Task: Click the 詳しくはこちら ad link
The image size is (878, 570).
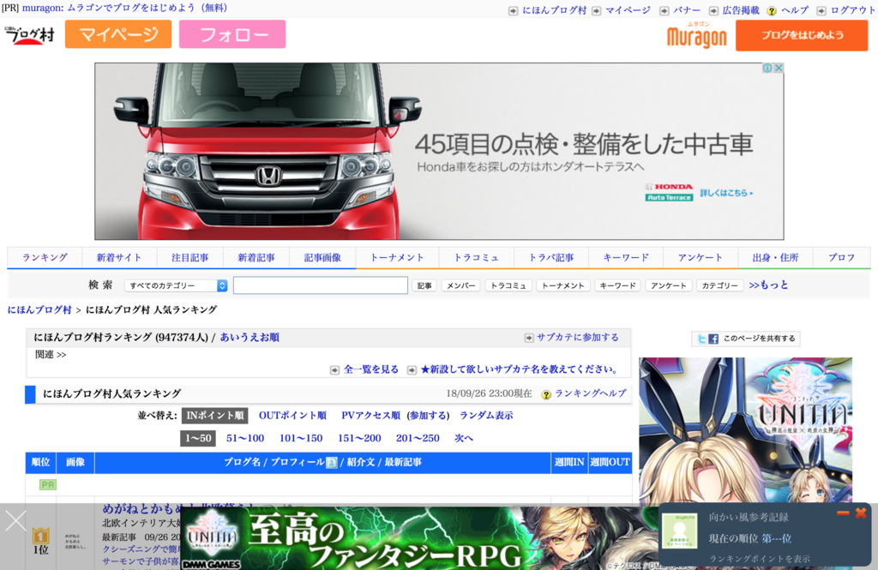Action: coord(725,193)
